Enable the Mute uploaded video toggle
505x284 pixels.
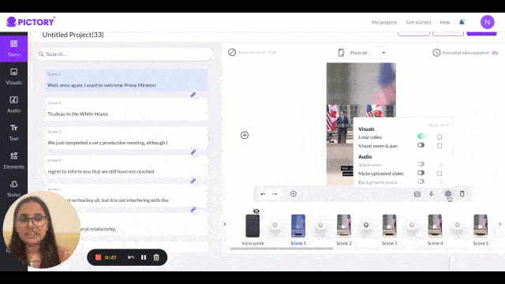(x=421, y=173)
